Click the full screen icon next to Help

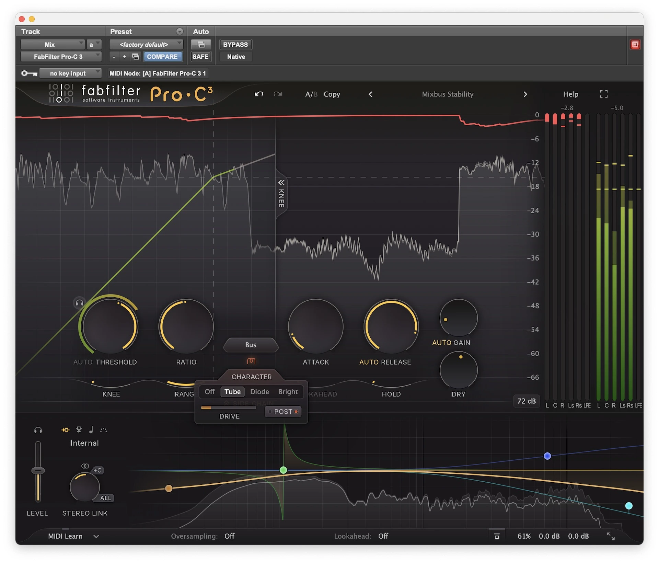pos(603,94)
